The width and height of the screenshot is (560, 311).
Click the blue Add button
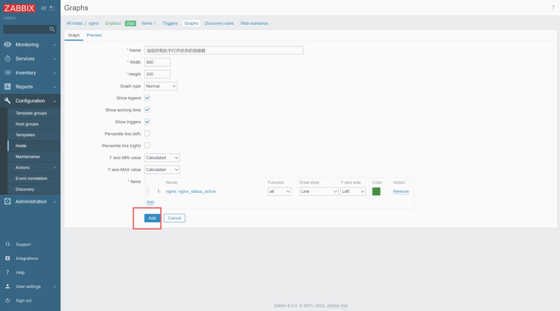click(x=152, y=218)
